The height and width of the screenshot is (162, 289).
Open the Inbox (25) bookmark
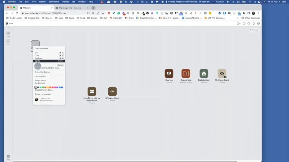[x=116, y=18]
